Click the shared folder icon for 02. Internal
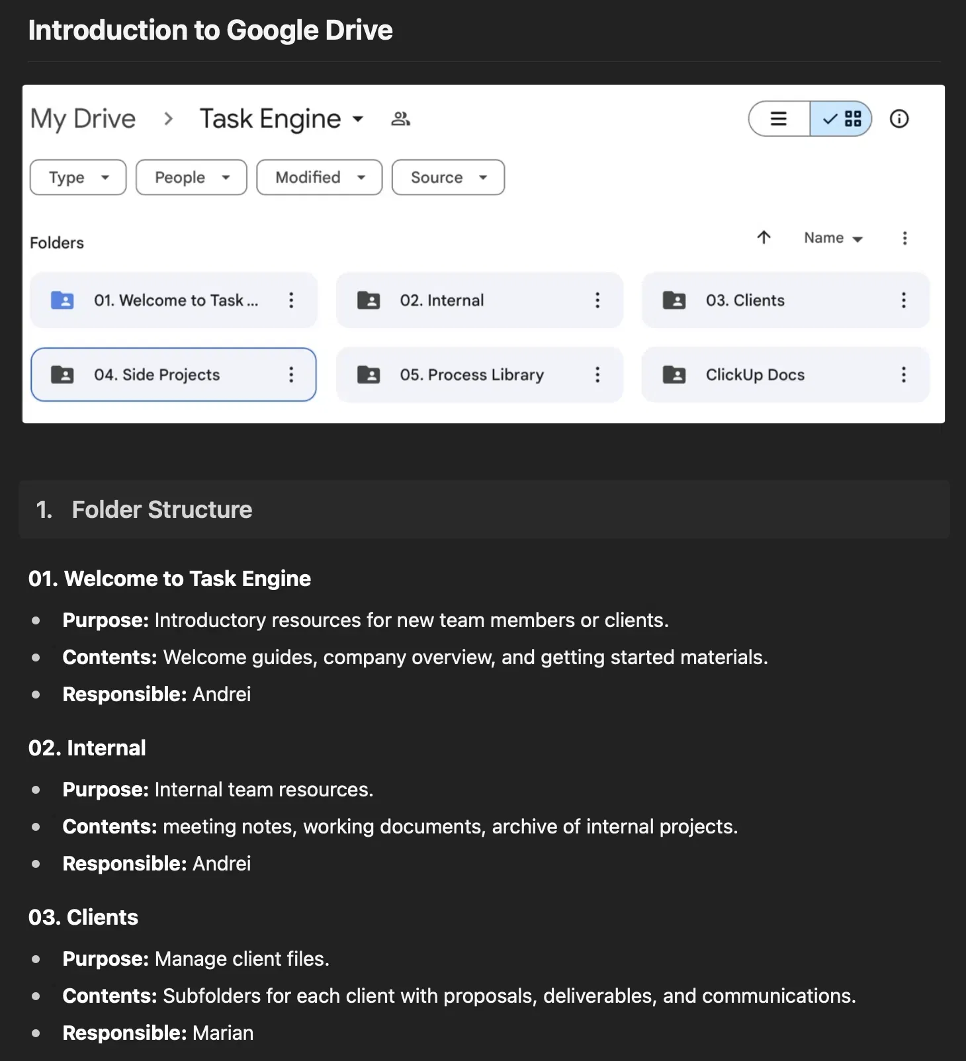 (x=369, y=300)
